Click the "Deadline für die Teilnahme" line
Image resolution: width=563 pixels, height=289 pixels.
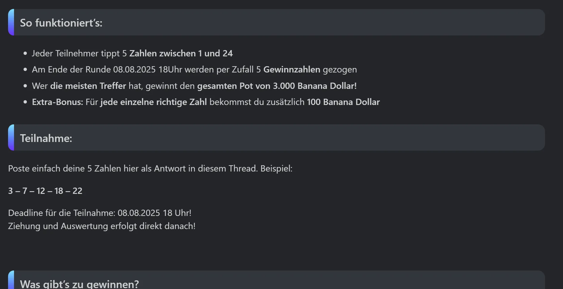coord(100,213)
